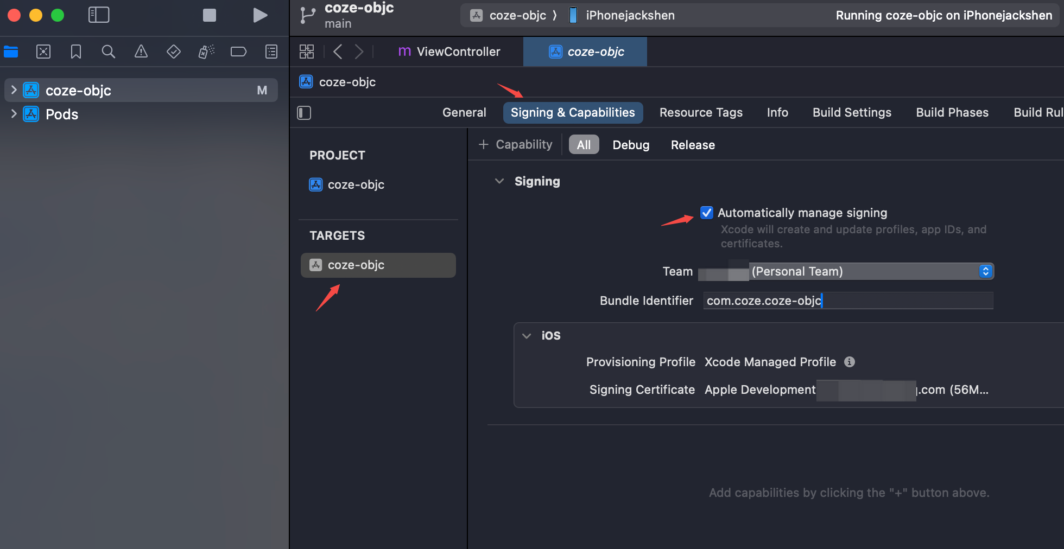This screenshot has height=549, width=1064.
Task: Open the Find navigator magnifier
Action: coord(109,52)
